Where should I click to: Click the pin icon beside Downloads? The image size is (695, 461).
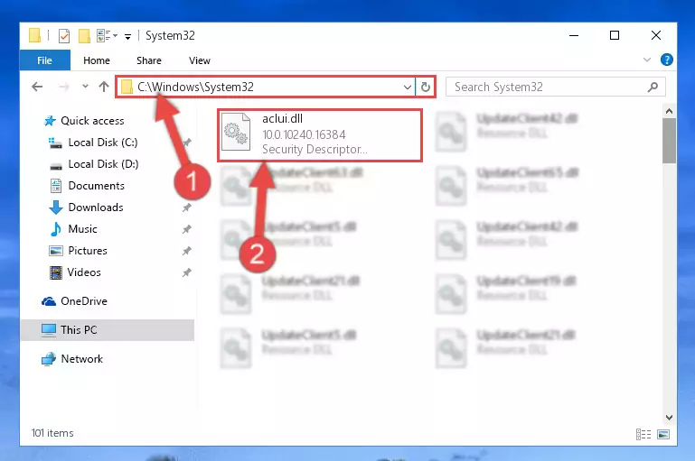coord(186,207)
